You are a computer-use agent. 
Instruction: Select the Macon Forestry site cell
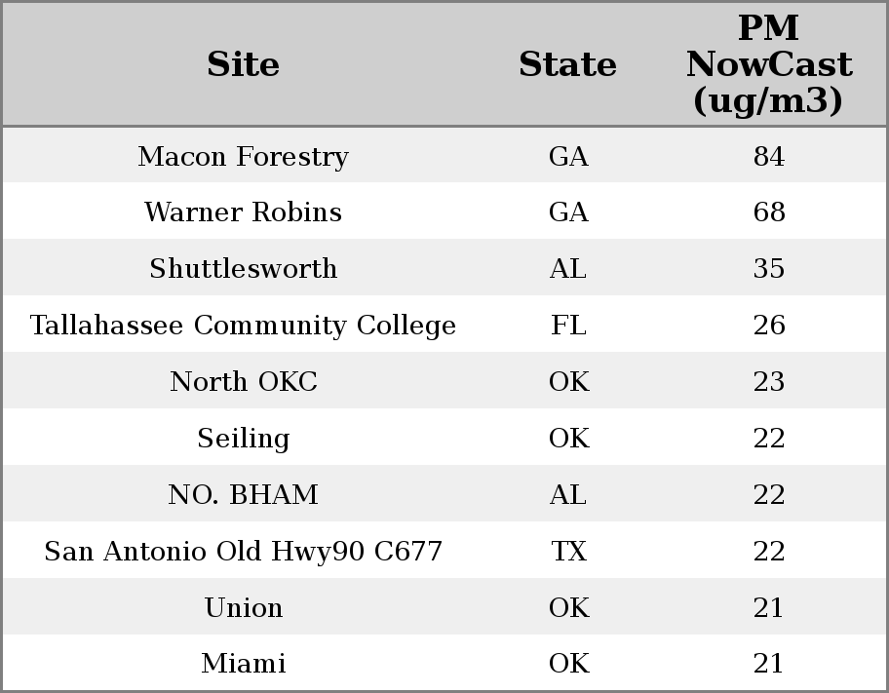tap(243, 157)
